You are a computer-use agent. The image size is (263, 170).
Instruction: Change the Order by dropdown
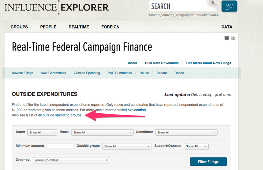coord(71,160)
